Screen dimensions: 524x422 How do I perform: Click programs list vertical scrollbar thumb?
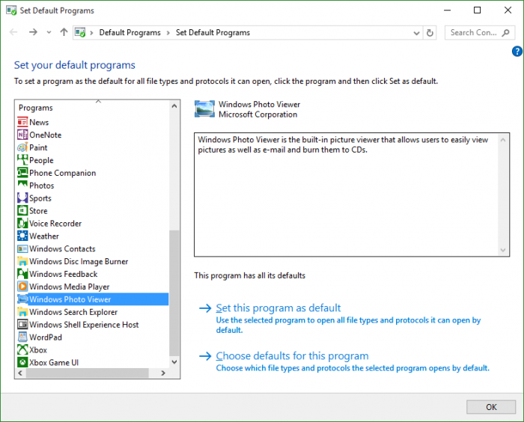[174, 293]
